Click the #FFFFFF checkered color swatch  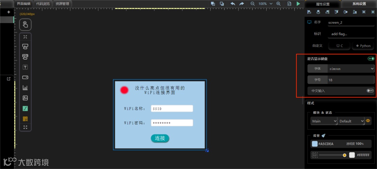pos(352,155)
